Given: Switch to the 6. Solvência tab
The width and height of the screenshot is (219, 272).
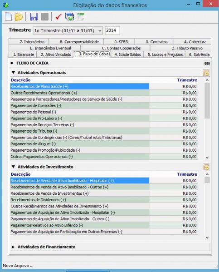Looking at the screenshot, I should 198,54.
